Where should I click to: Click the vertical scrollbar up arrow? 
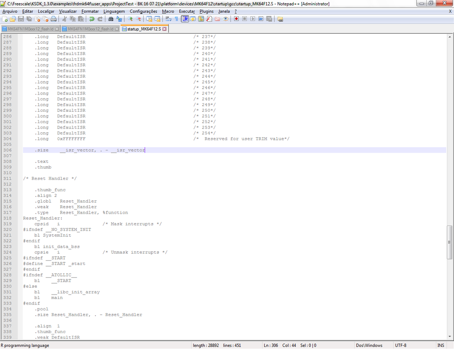coord(449,37)
